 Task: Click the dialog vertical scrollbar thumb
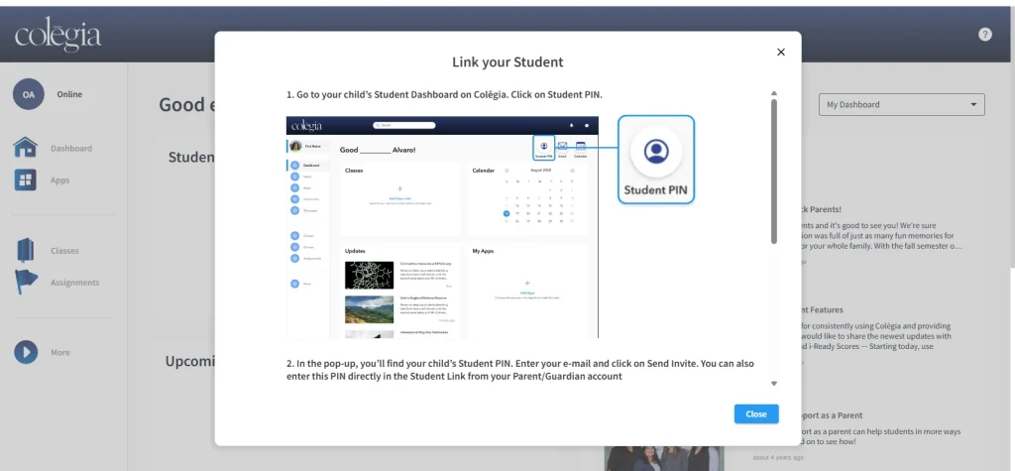pos(773,172)
